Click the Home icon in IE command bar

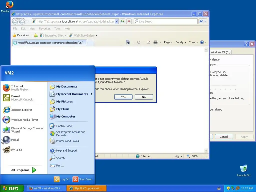tap(128, 42)
